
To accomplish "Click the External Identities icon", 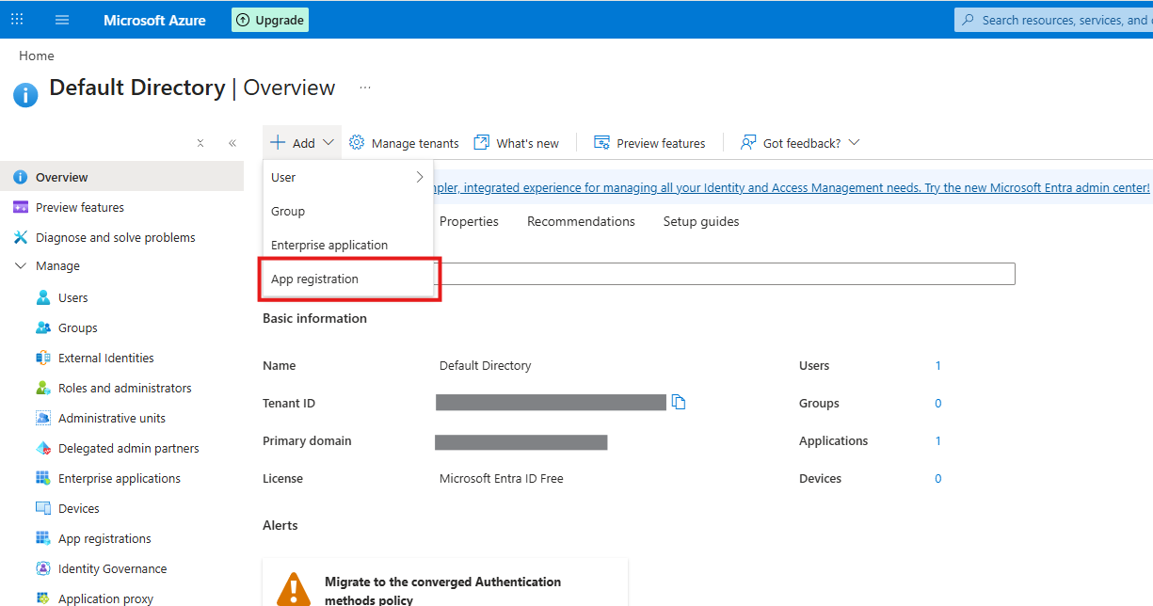I will click(x=43, y=358).
